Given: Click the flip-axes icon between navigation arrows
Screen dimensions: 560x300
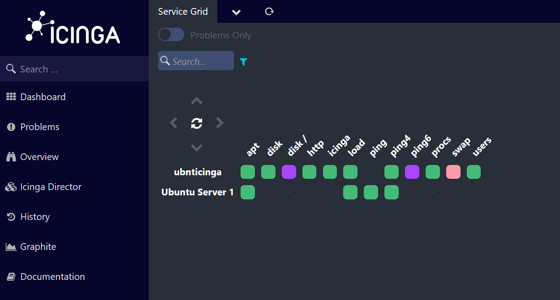Looking at the screenshot, I should [x=197, y=123].
